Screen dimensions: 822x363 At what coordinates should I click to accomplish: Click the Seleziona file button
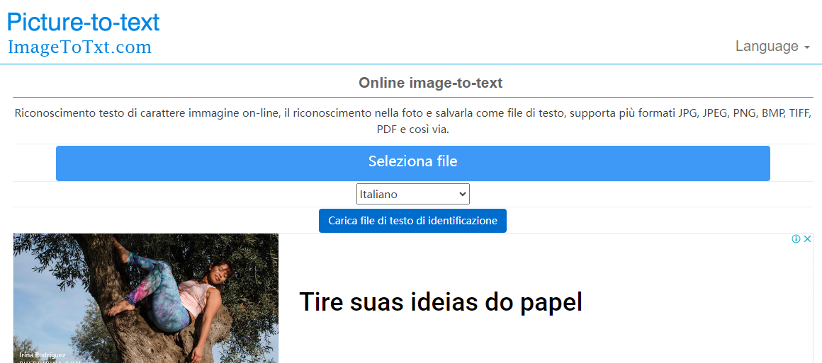412,163
